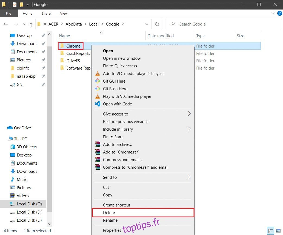Expand the Give access to submenu
This screenshot has width=283, height=235.
[143, 114]
